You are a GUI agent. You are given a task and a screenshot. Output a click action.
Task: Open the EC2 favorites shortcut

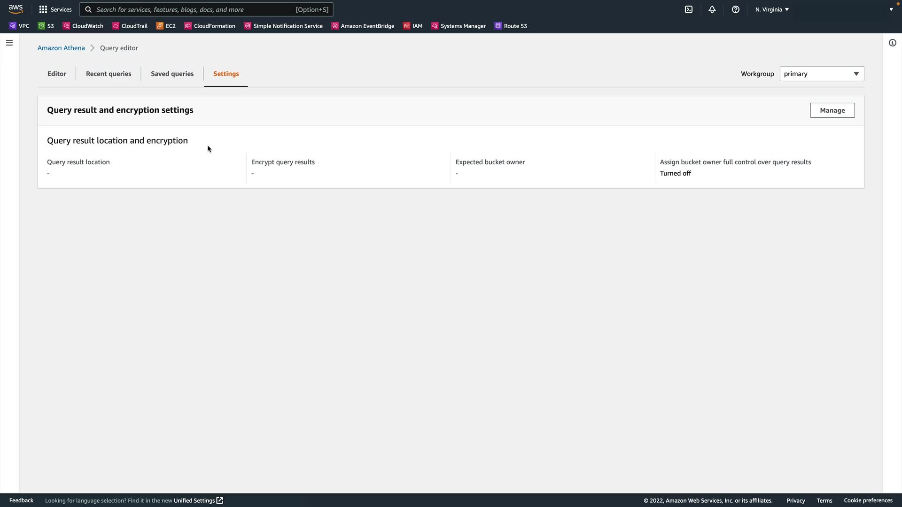166,26
